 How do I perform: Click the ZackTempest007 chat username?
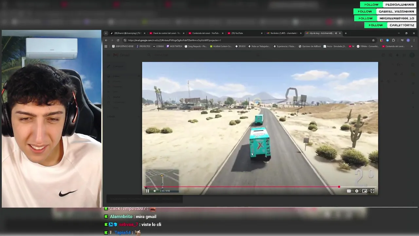(128, 209)
